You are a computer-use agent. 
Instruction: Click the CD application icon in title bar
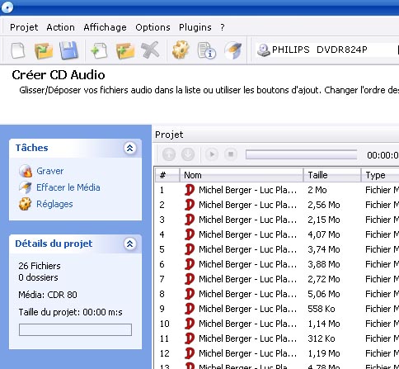7,7
